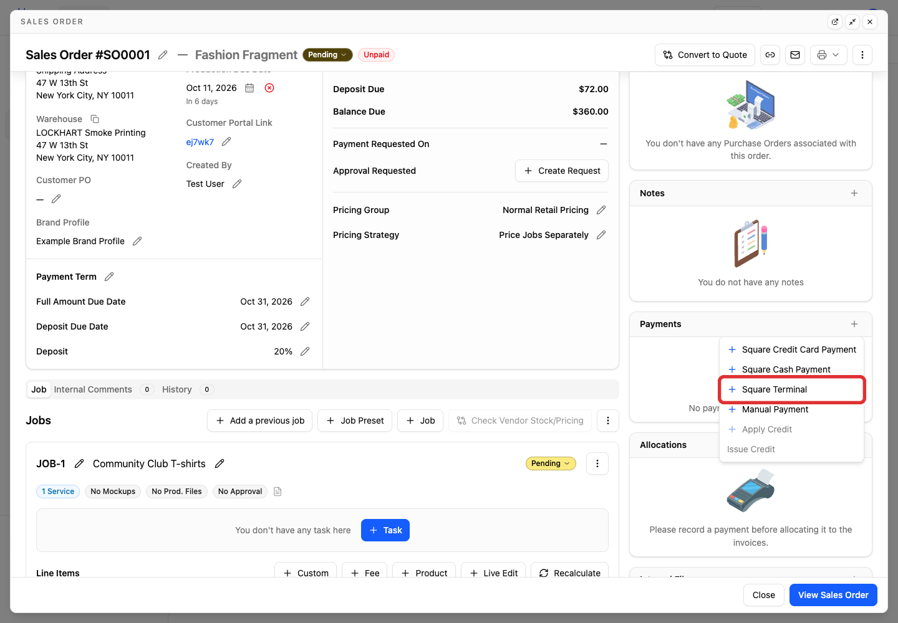Viewport: 898px width, 623px height.
Task: Edit the Payment Term pencil
Action: click(x=109, y=277)
